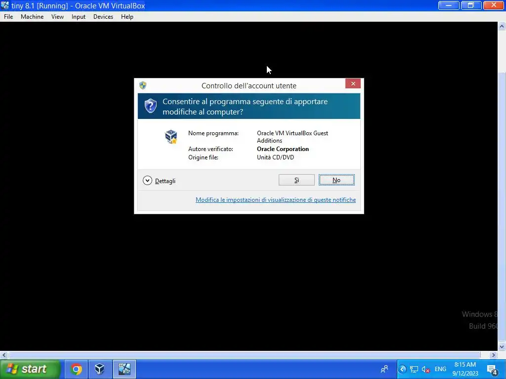Expand the Dettagli section
Image resolution: width=506 pixels, height=379 pixels.
coord(159,181)
